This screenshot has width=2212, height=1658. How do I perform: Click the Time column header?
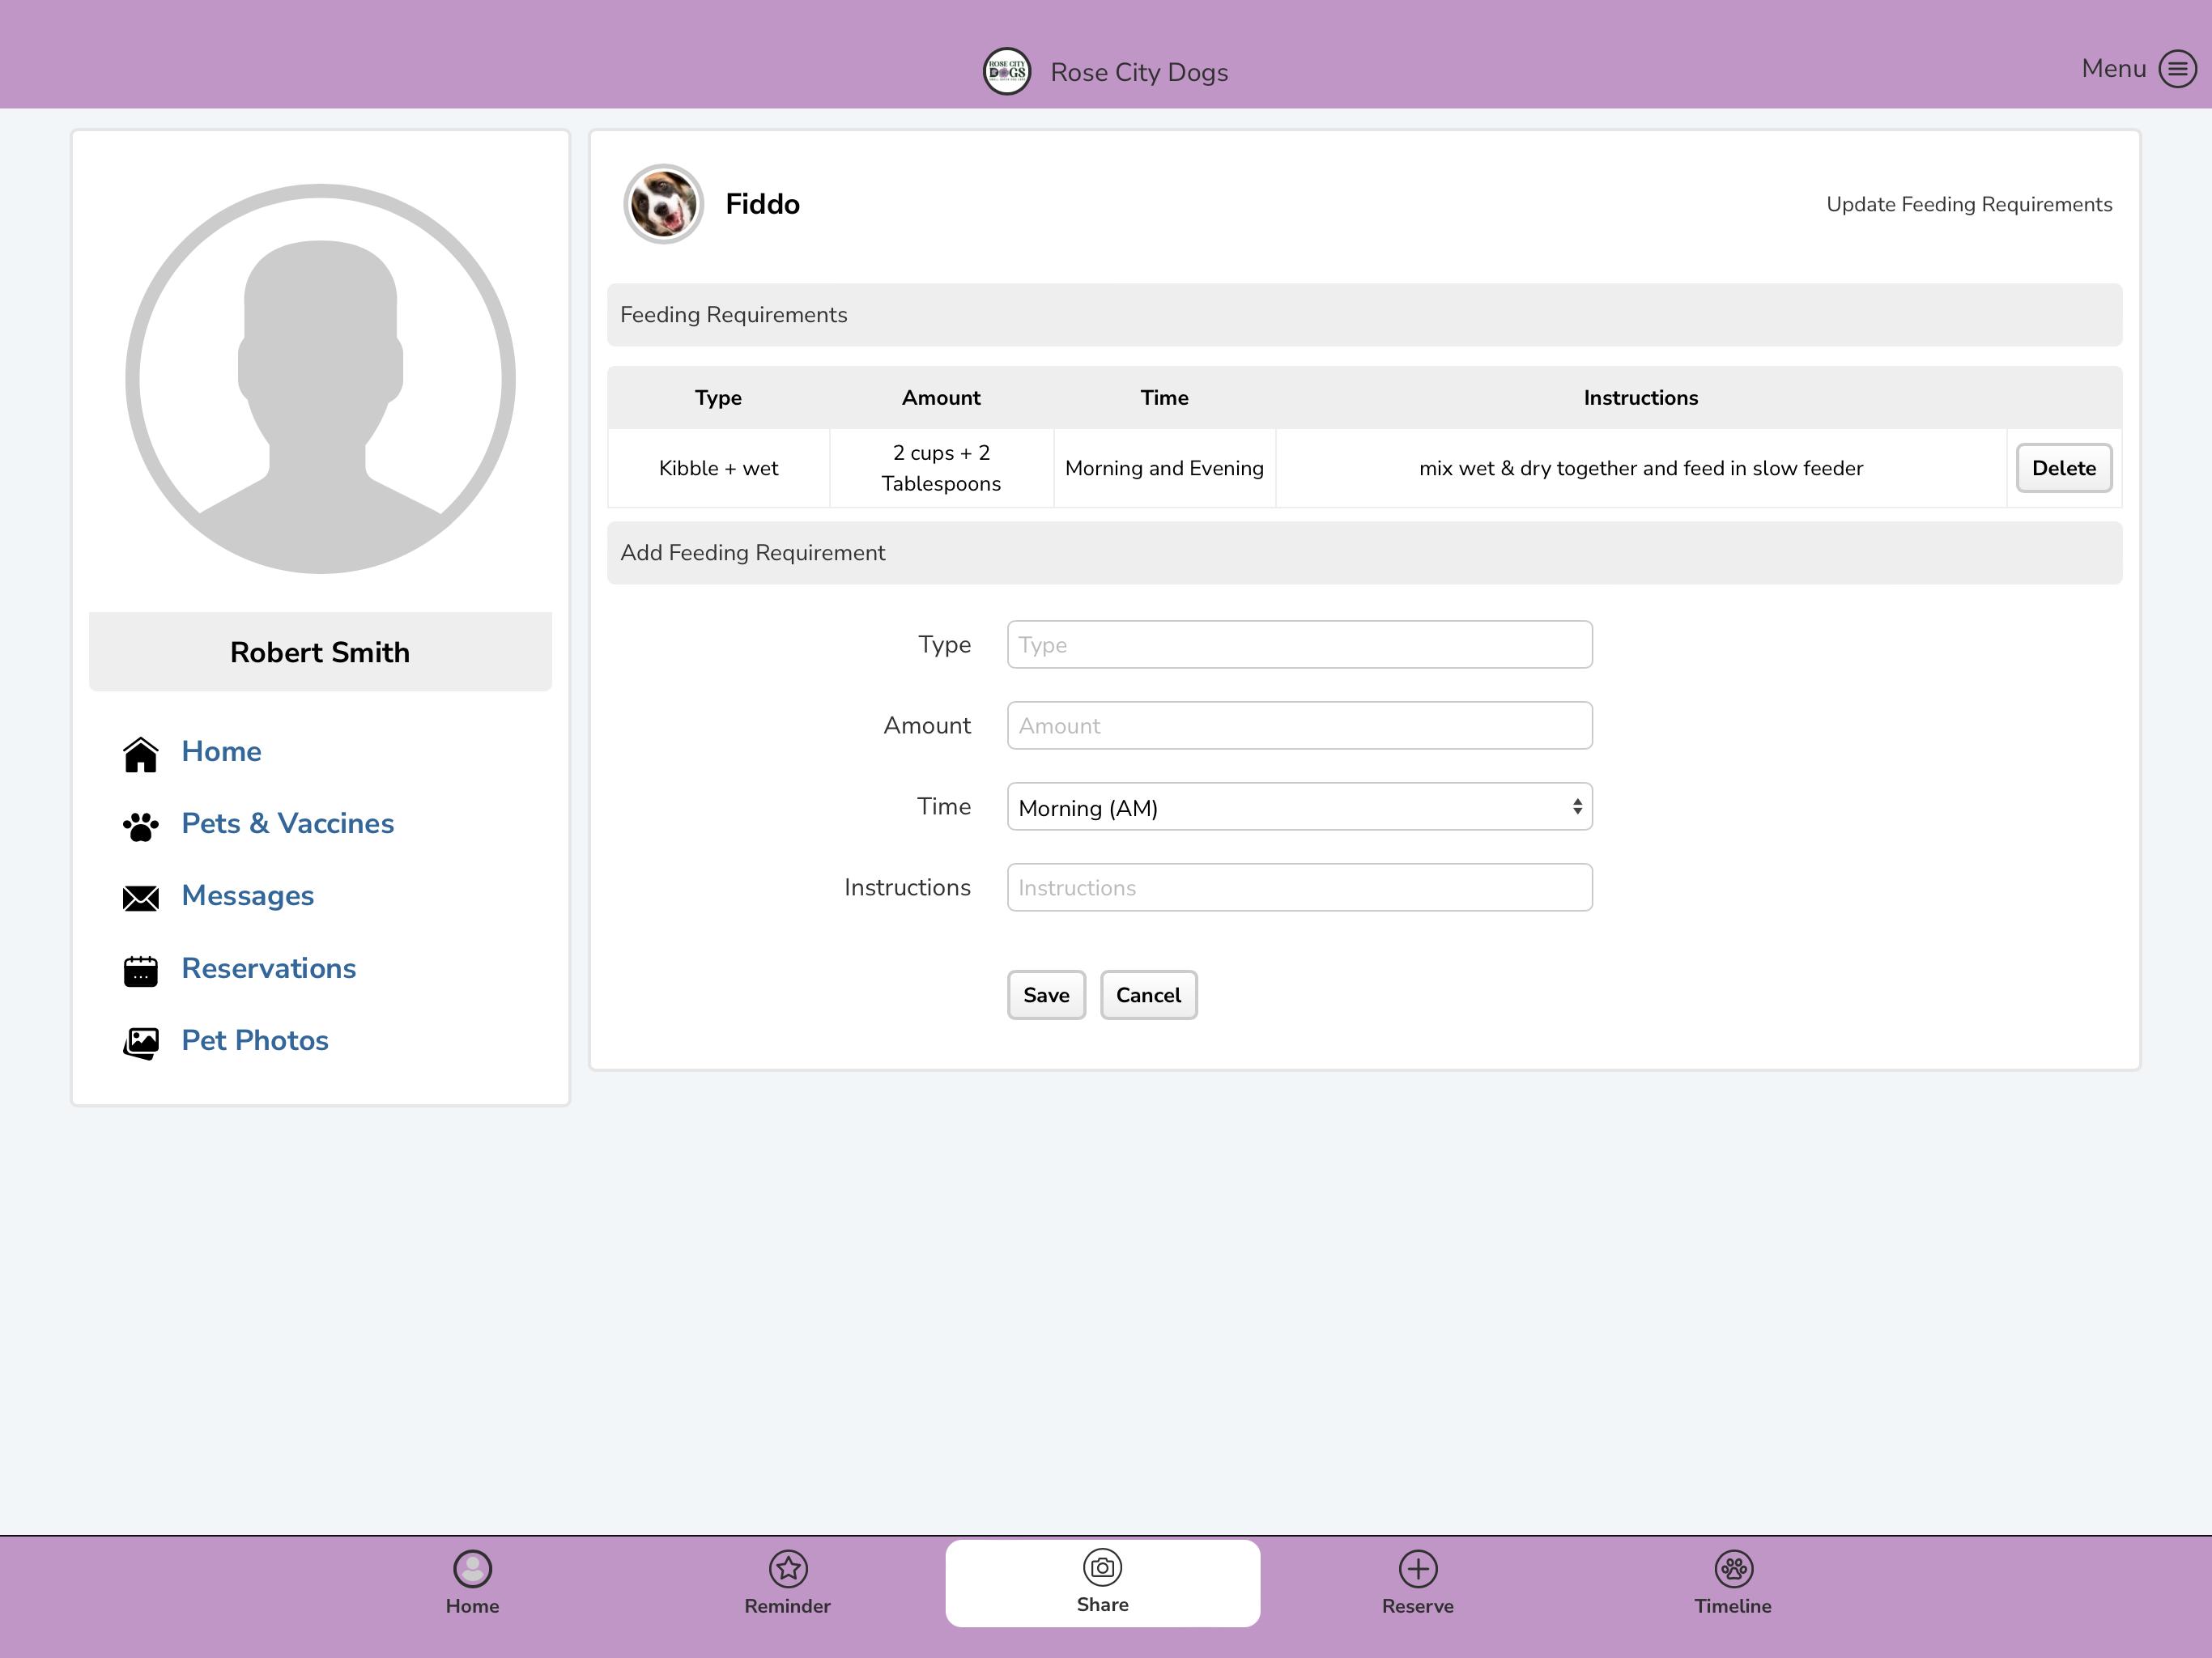pyautogui.click(x=1165, y=398)
